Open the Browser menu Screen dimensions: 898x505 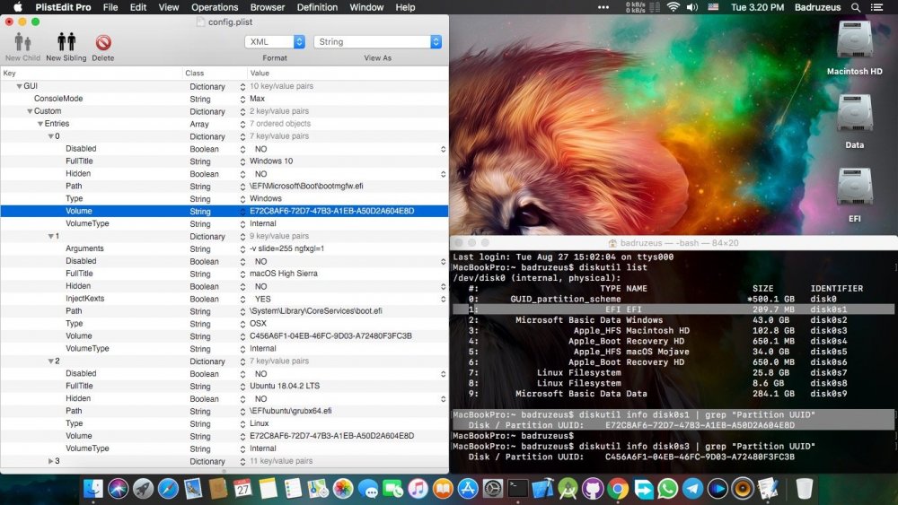pos(268,7)
